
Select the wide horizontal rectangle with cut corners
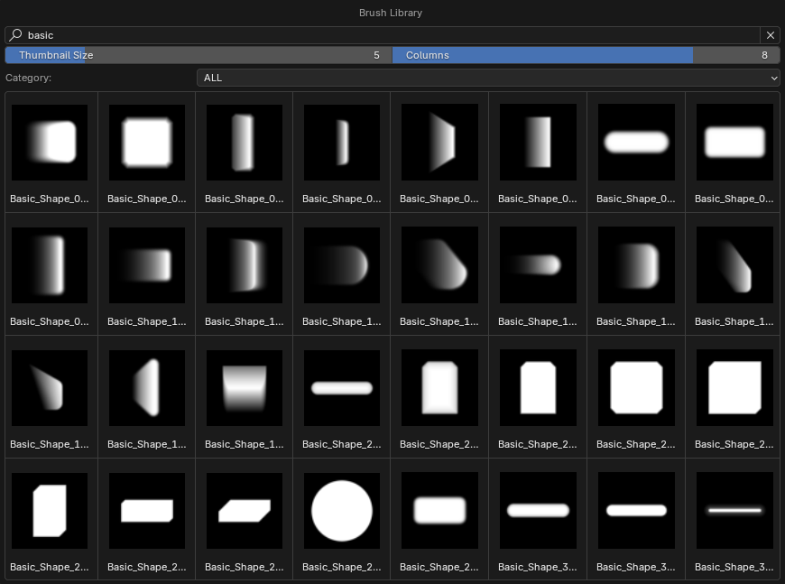tap(146, 510)
